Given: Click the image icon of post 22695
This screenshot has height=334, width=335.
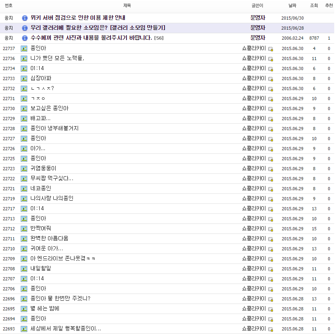Looking at the screenshot, I should (x=24, y=309).
